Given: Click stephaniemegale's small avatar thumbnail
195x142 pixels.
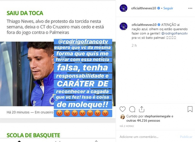Looking at the screenshot, I should coord(122,117).
